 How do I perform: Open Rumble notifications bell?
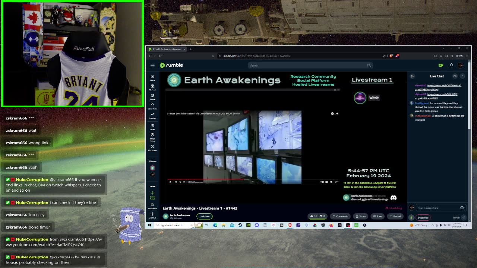tap(451, 65)
